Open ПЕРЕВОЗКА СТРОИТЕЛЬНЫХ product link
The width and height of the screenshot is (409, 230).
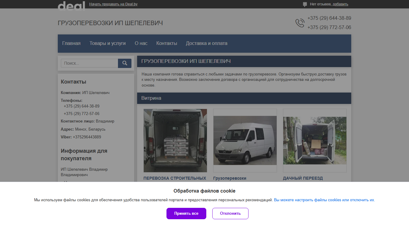tap(175, 178)
